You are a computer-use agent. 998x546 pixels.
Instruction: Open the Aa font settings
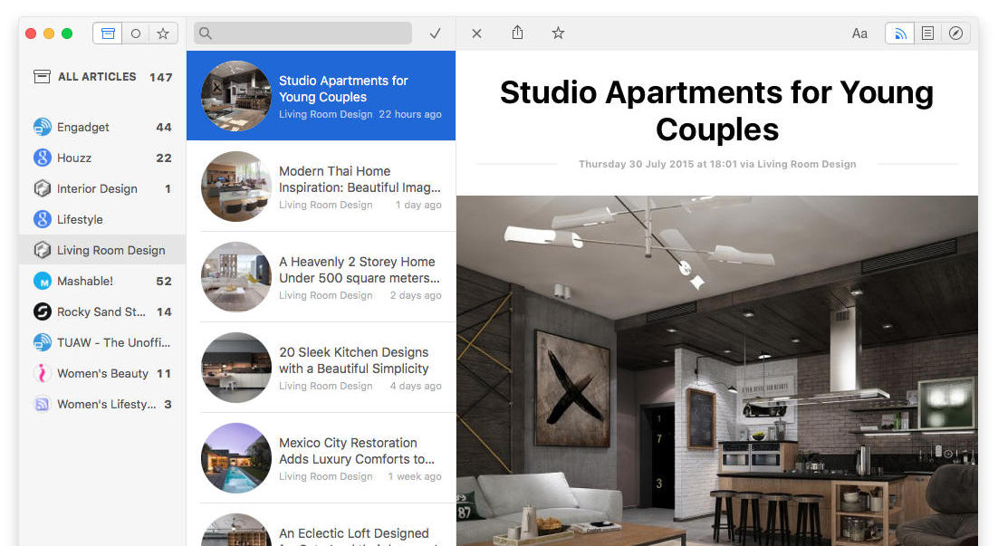[x=859, y=34]
